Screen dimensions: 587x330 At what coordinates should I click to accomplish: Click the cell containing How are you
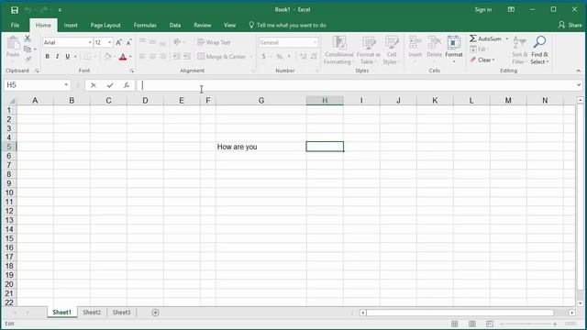(260, 147)
